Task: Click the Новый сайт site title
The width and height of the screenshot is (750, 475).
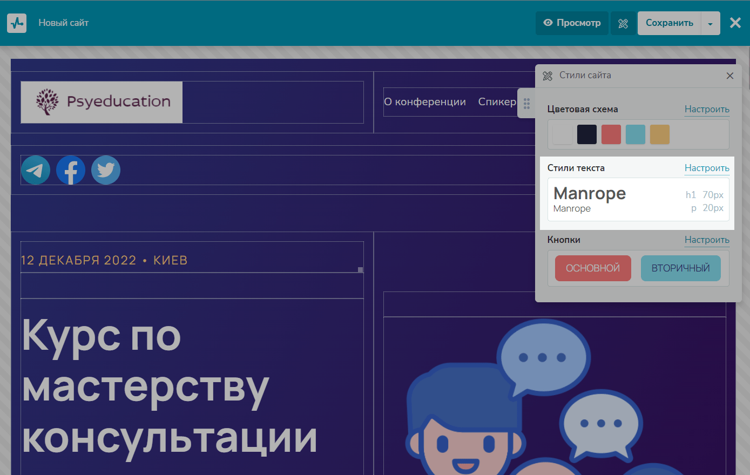Action: point(64,23)
